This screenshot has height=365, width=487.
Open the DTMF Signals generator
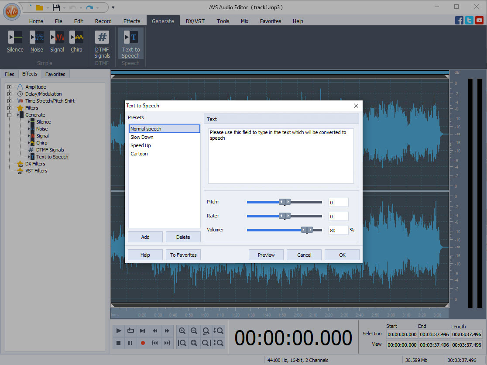pos(102,42)
